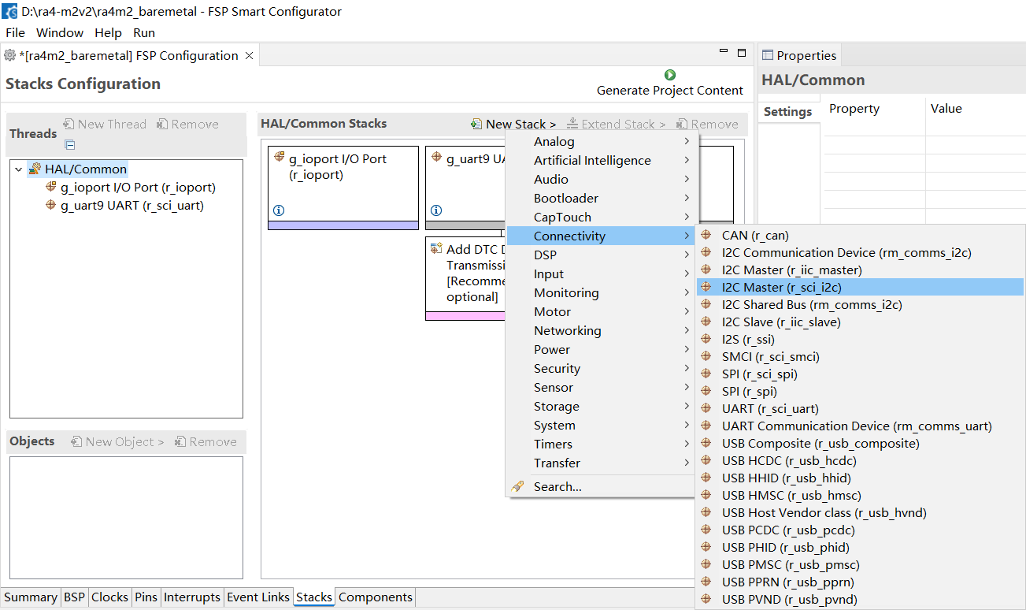Click the collapse-all icon under Threads
The image size is (1026, 610).
click(70, 144)
